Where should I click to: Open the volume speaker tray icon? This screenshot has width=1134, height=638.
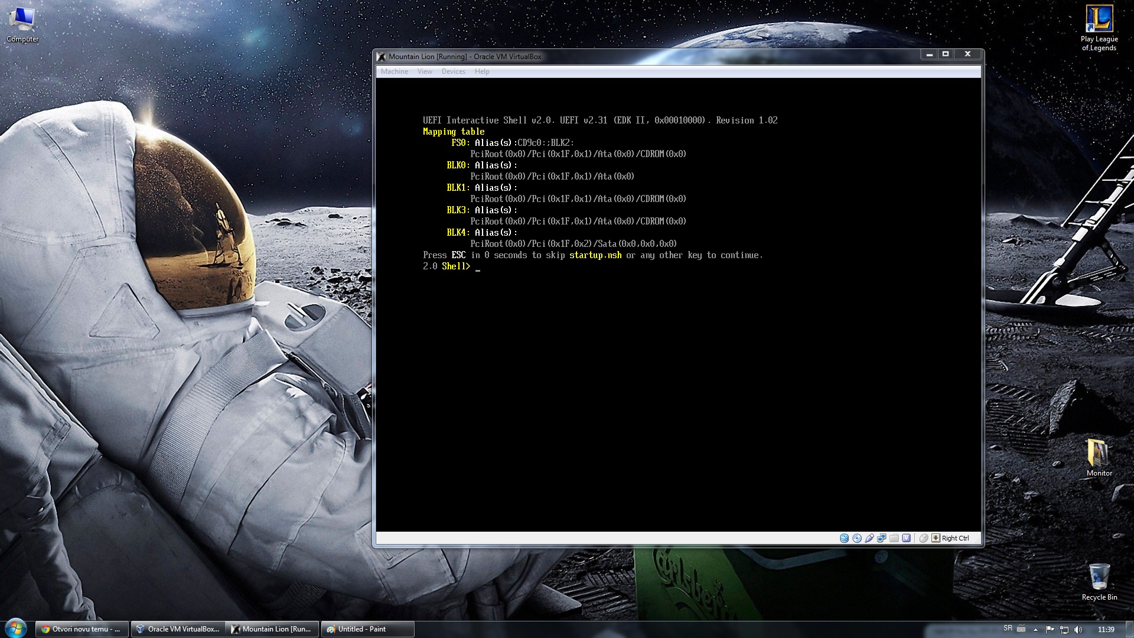click(x=1078, y=630)
